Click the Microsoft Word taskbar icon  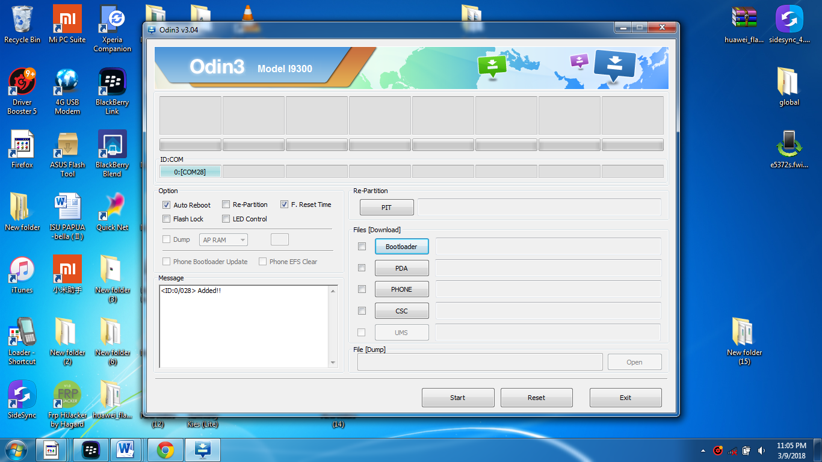tap(126, 449)
